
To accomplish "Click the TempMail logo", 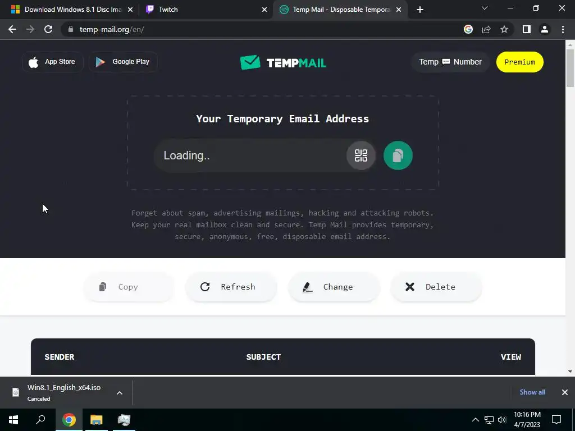I will pos(283,63).
